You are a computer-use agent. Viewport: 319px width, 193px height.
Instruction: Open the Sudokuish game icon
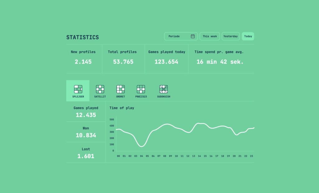164,89
